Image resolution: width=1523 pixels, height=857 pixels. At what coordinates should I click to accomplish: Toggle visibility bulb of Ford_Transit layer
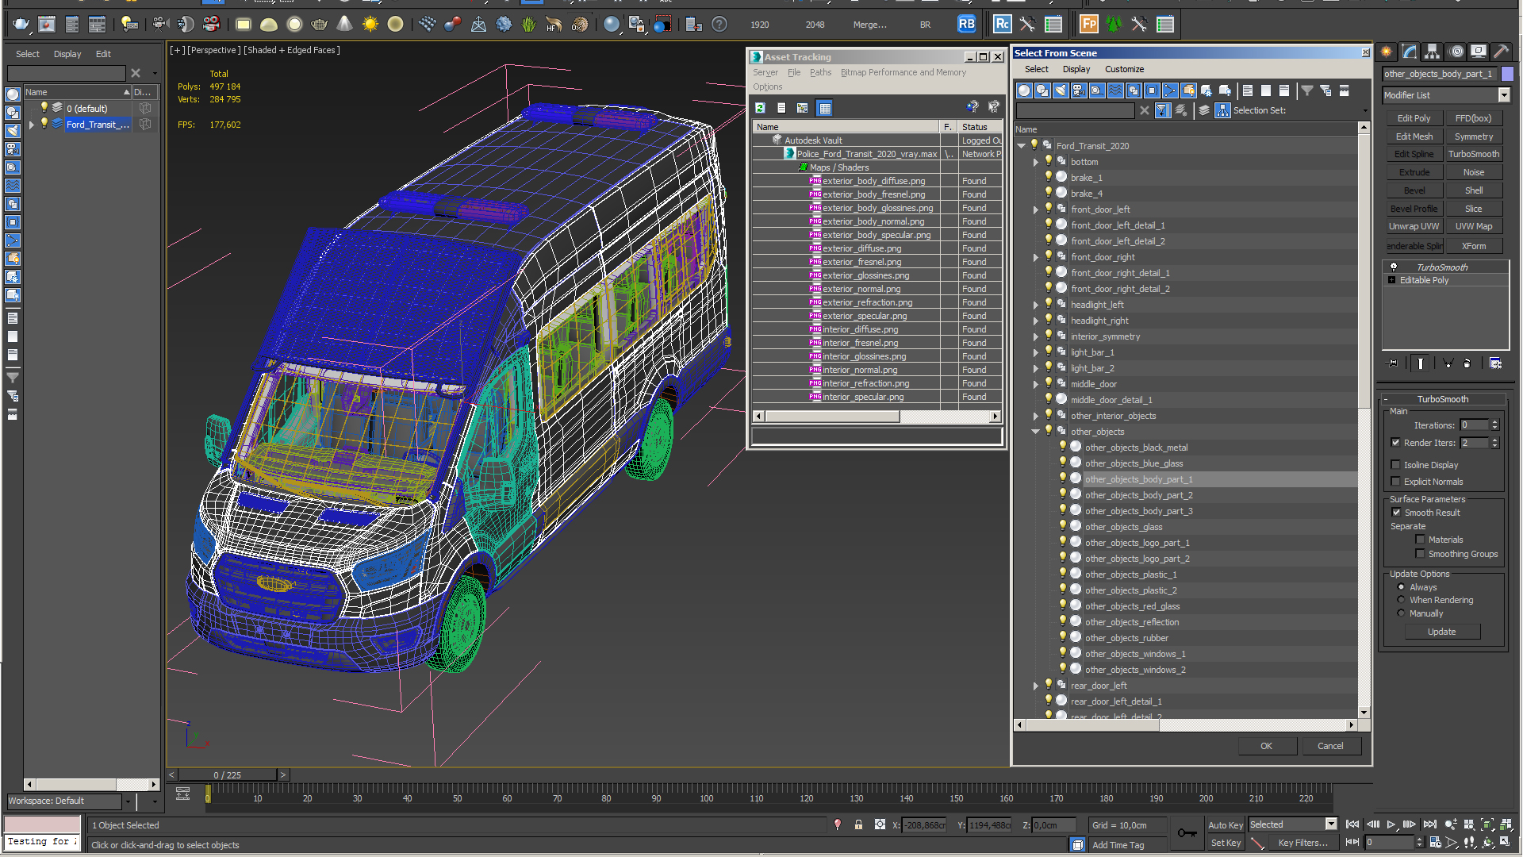(44, 124)
